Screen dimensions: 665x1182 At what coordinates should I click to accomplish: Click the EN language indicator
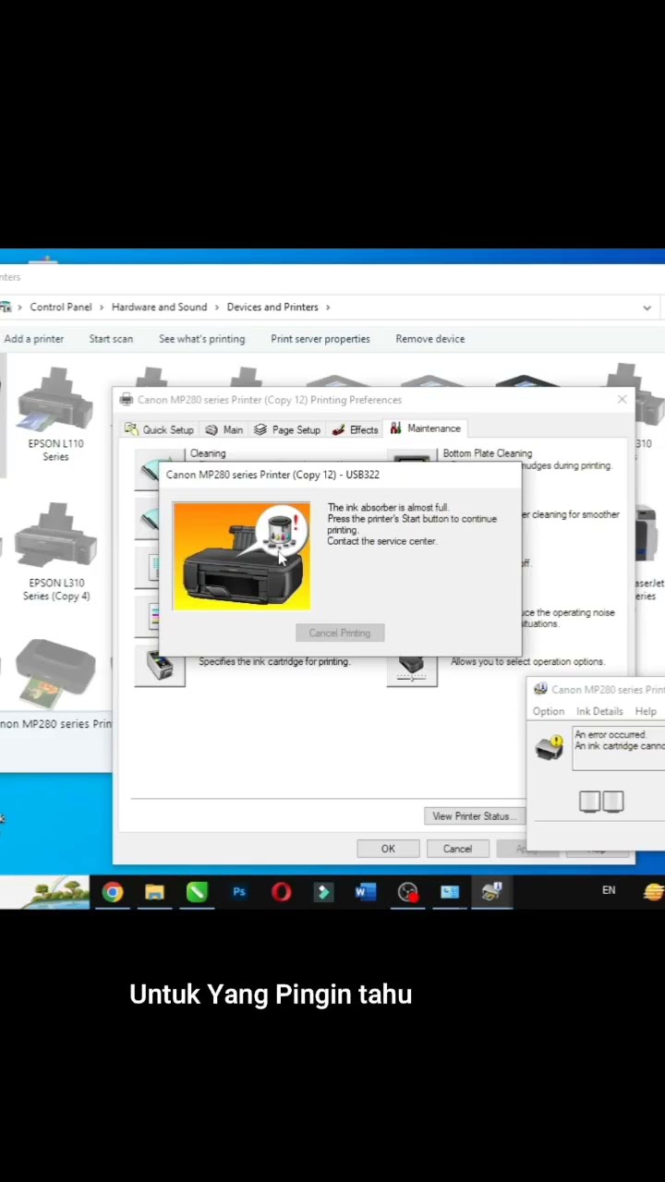click(609, 890)
